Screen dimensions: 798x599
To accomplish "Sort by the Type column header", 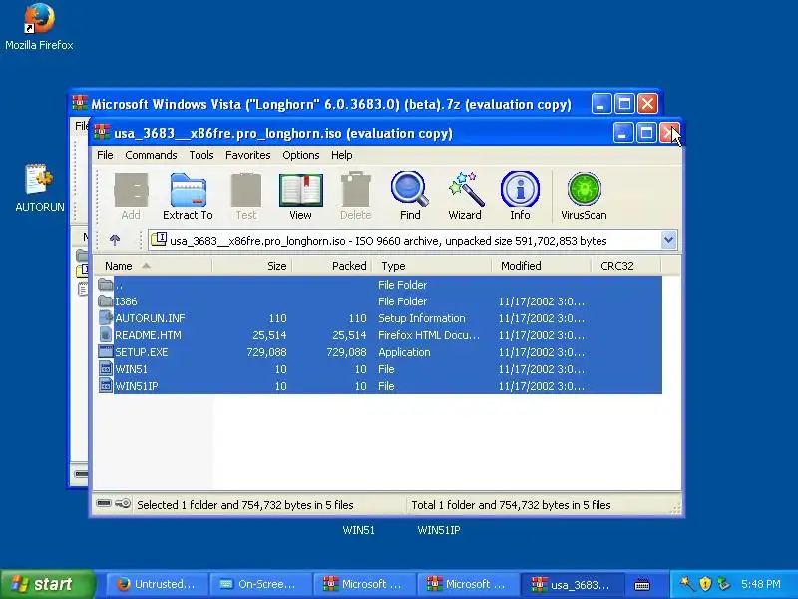I will click(432, 266).
